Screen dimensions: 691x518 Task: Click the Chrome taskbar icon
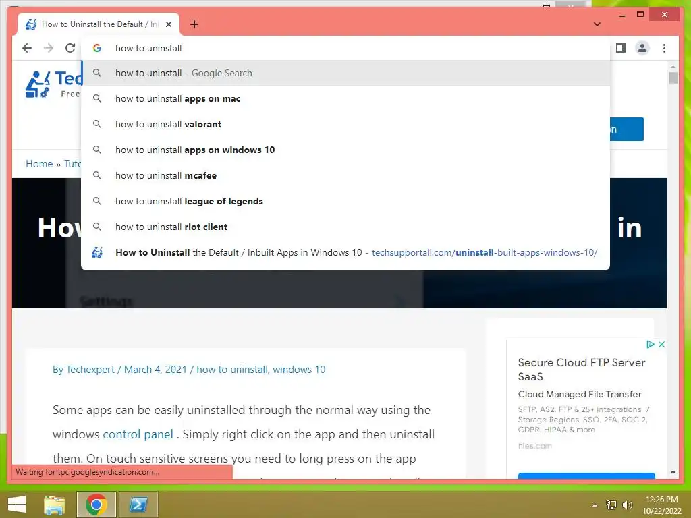point(96,505)
